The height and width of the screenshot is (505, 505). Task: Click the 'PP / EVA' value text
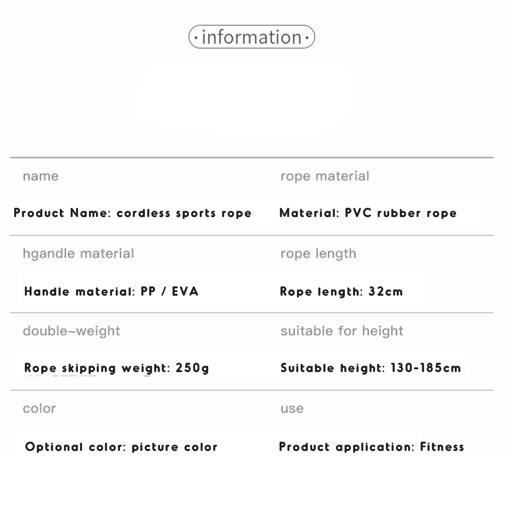(169, 291)
